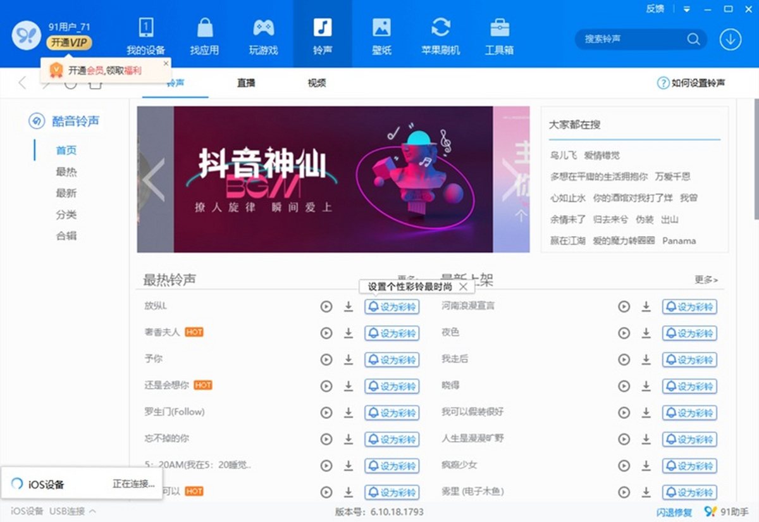Open the 找应用 app store section
Image resolution: width=759 pixels, height=522 pixels.
[204, 35]
